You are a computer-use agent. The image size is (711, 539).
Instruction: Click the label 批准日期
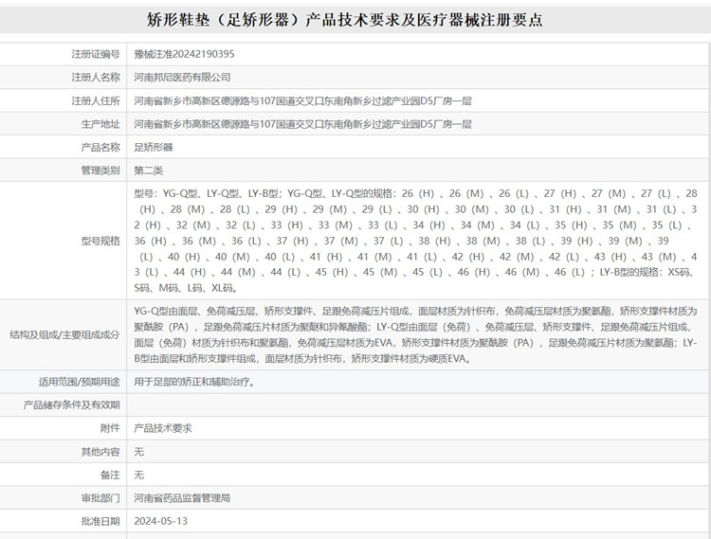[x=100, y=521]
